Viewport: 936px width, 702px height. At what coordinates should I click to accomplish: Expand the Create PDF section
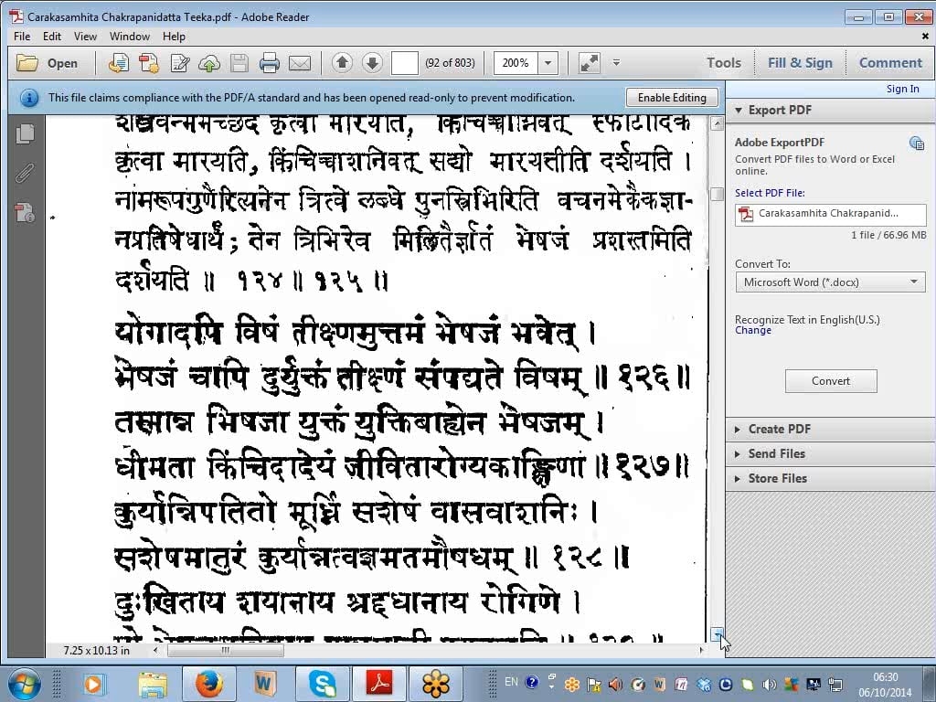(779, 429)
